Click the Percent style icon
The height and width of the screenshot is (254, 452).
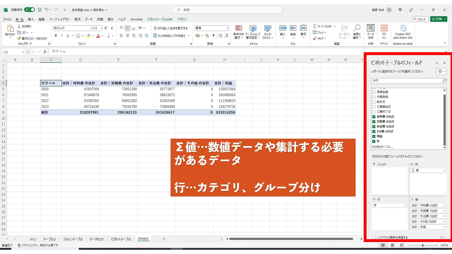[207, 36]
